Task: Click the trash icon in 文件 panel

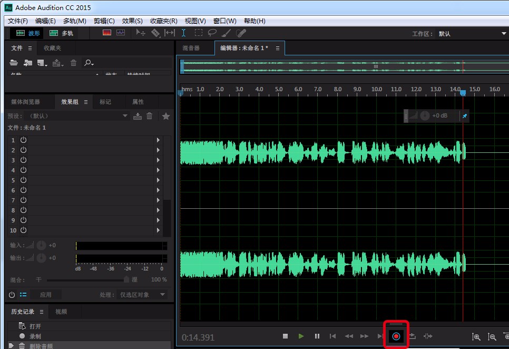Action: pos(74,63)
